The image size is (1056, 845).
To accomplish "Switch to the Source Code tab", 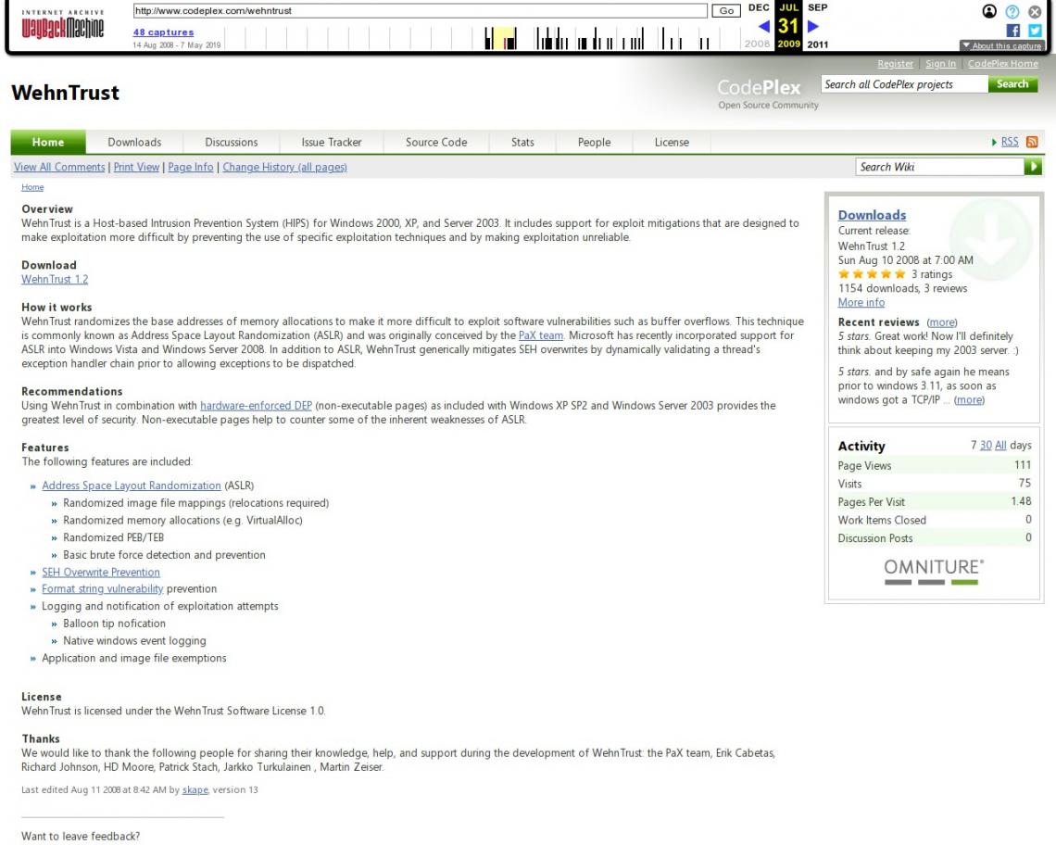I will (435, 142).
